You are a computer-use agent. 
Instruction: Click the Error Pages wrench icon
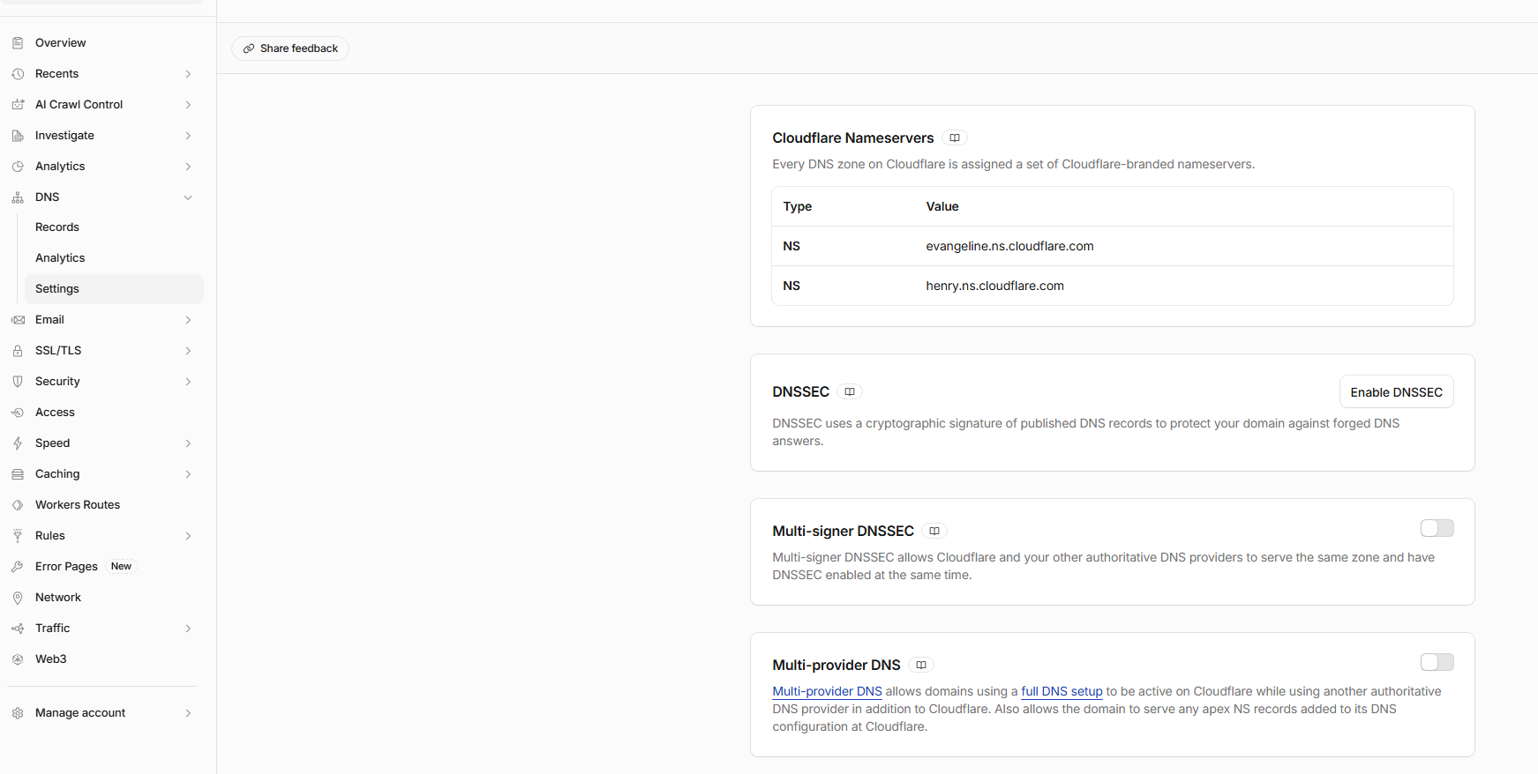[18, 567]
